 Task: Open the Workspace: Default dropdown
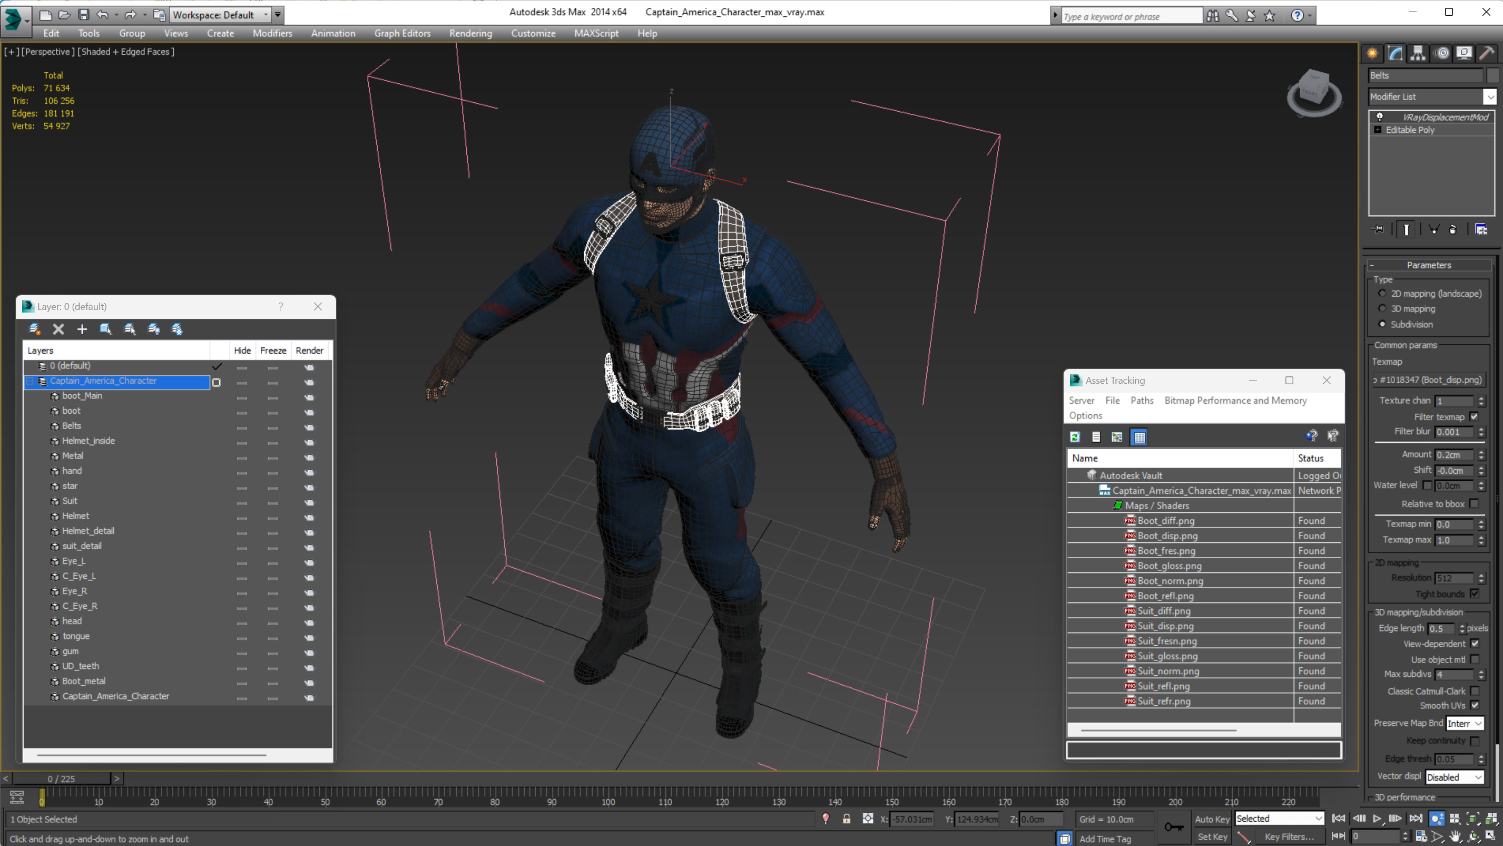coord(221,15)
